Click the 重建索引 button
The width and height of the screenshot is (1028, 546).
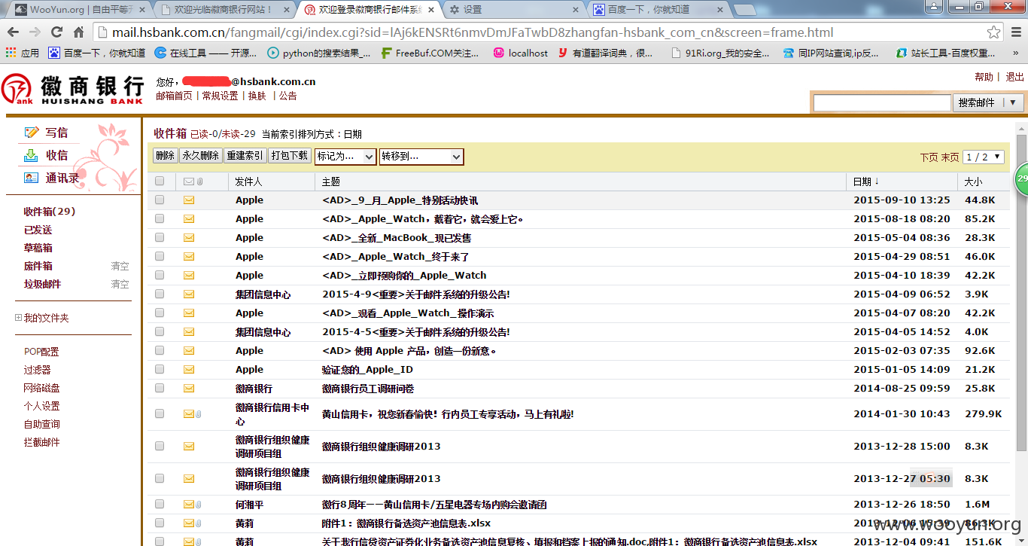coord(245,156)
